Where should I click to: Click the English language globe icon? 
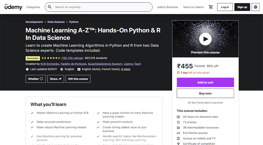point(62,69)
